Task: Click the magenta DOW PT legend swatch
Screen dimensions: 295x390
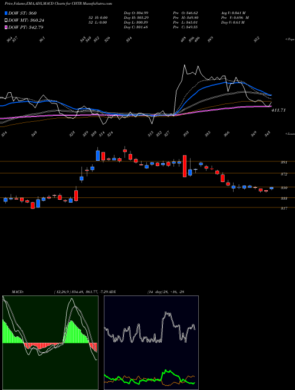Action: pyautogui.click(x=6, y=27)
